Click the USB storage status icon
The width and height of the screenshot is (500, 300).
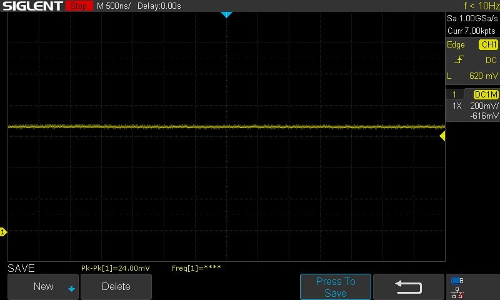[x=457, y=281]
